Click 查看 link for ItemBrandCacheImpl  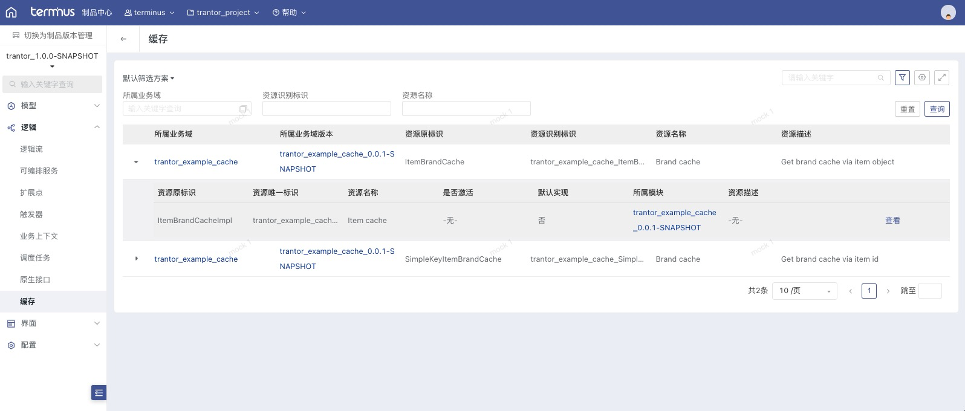point(892,221)
